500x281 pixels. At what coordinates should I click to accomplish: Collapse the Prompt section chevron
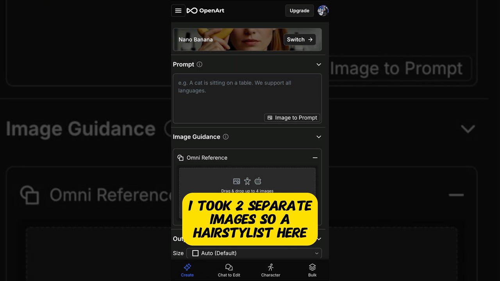pyautogui.click(x=319, y=64)
